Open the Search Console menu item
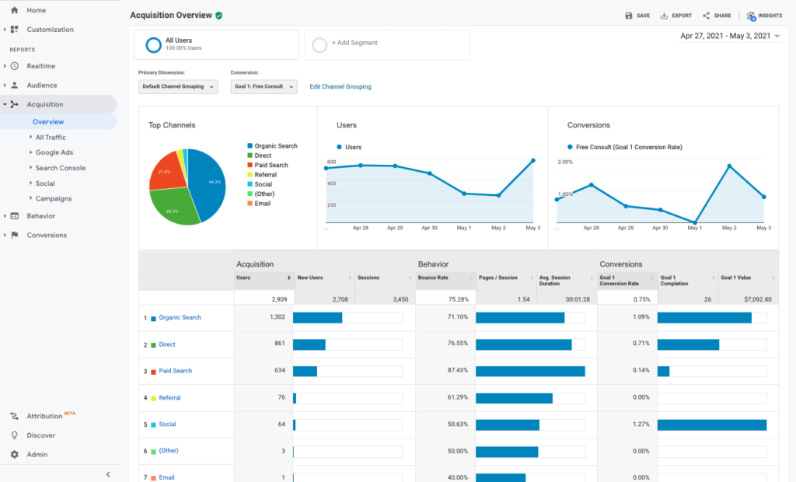The width and height of the screenshot is (796, 482). tap(60, 168)
